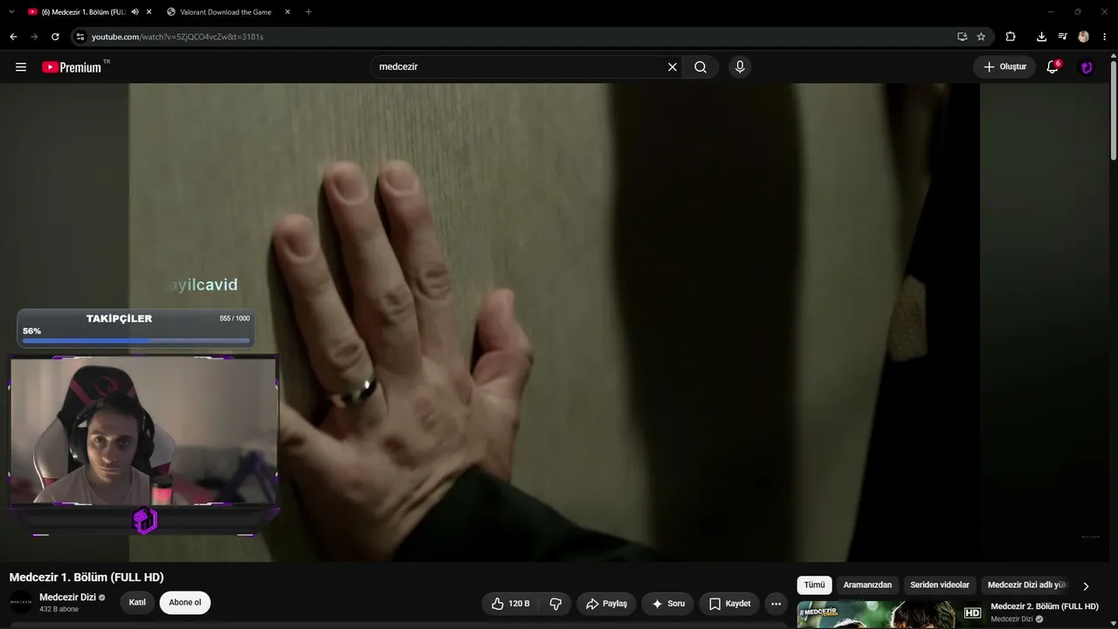
Task: Open the YouTube guide hamburger menu
Action: coord(21,67)
